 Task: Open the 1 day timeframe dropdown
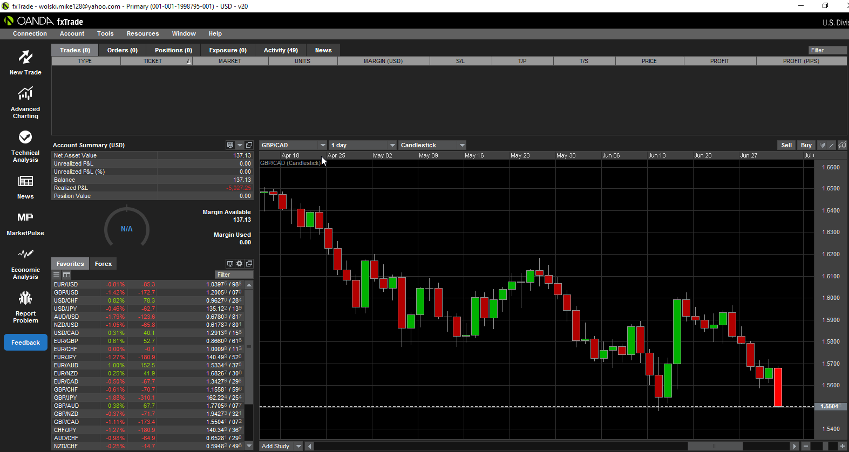point(363,145)
